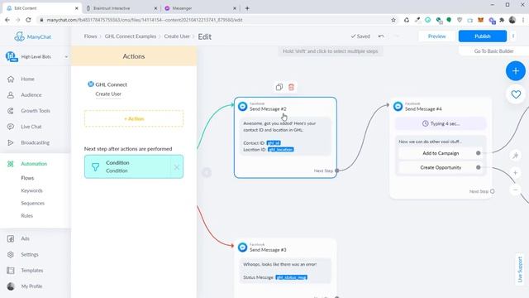The image size is (529, 298).
Task: Bookmark this page with star icon
Action: (393, 20)
